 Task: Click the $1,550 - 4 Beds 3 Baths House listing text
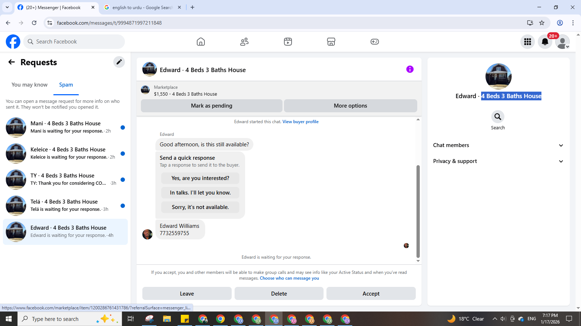(186, 94)
